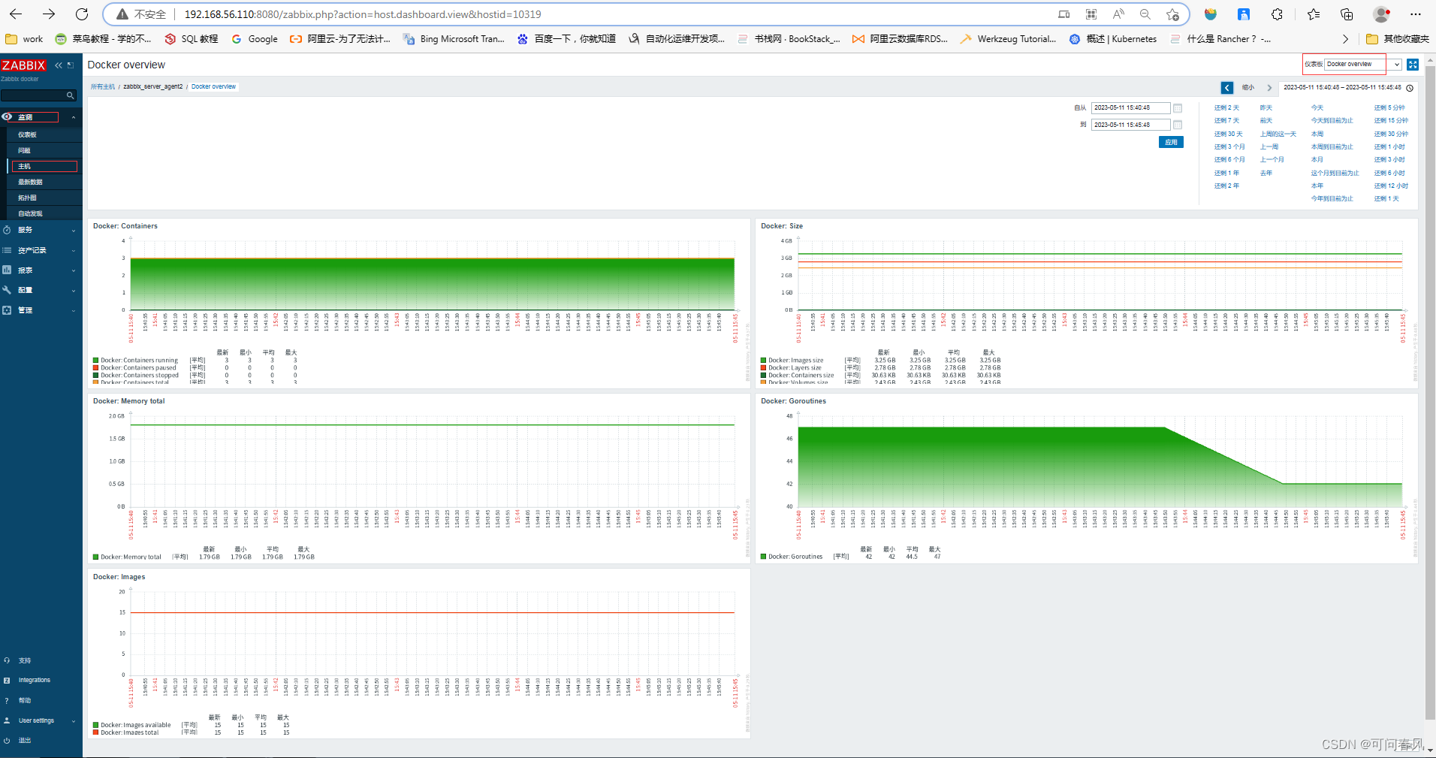
Task: Open browser collections icon
Action: 1347,14
